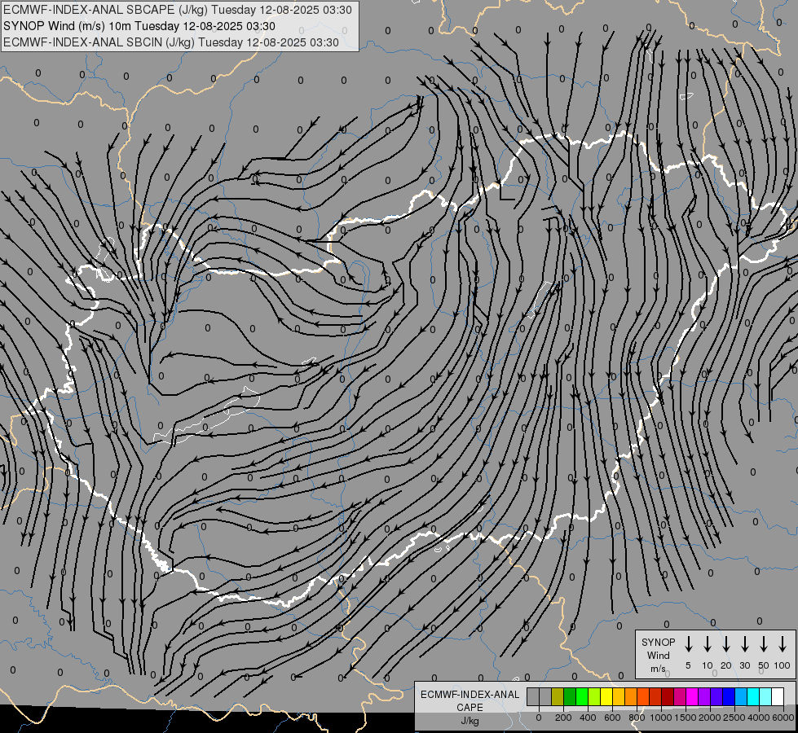
Task: Pick the white CAPE legend swatch
Action: (x=777, y=697)
